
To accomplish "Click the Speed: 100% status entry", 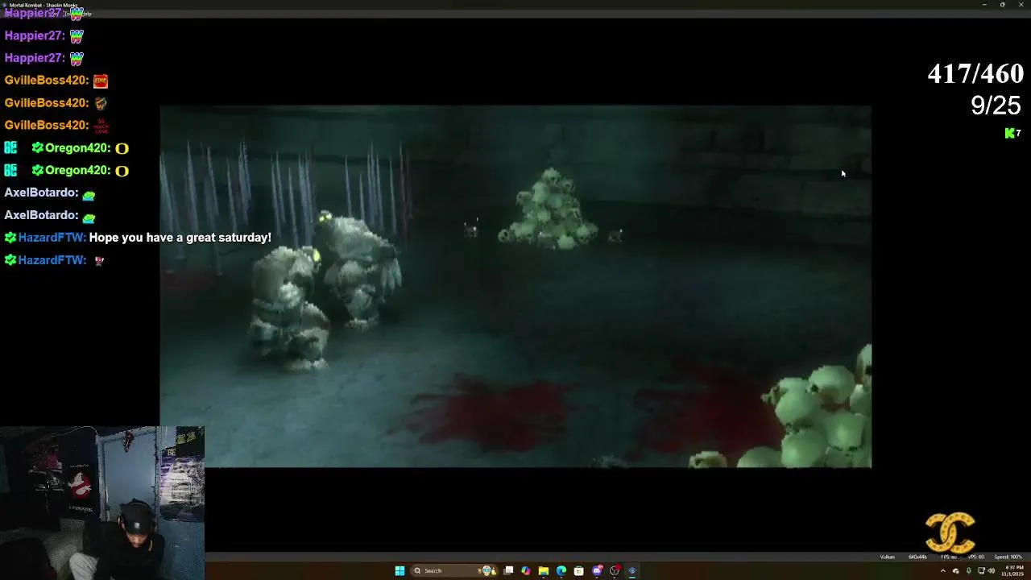I will [x=1008, y=557].
